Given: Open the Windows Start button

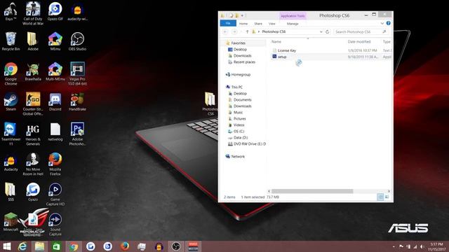Looking at the screenshot, I should [6, 246].
